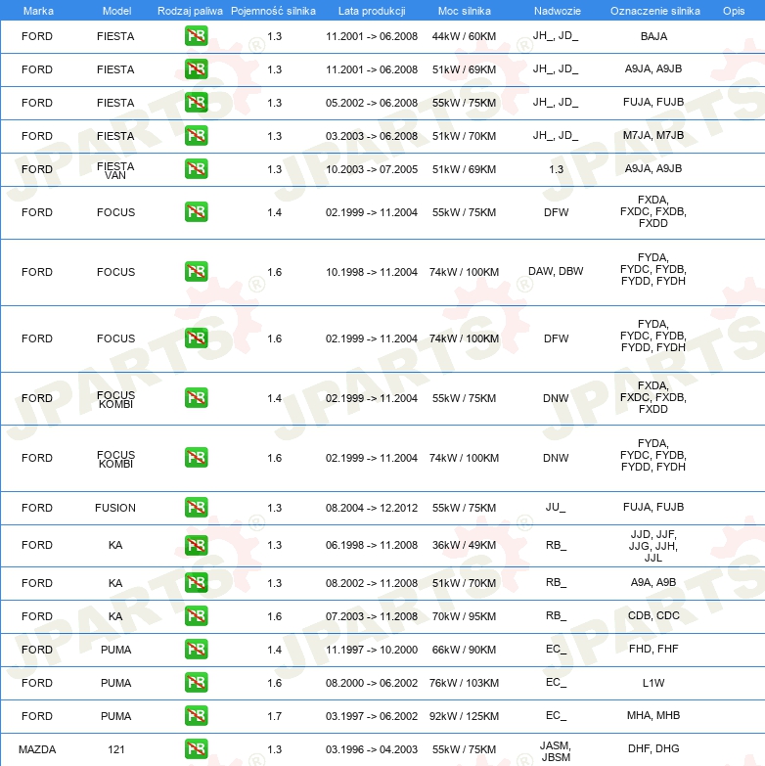Screen dimensions: 765x766
Task: Click the 10.2003 -> 07.2005 production date
Action: click(x=372, y=169)
